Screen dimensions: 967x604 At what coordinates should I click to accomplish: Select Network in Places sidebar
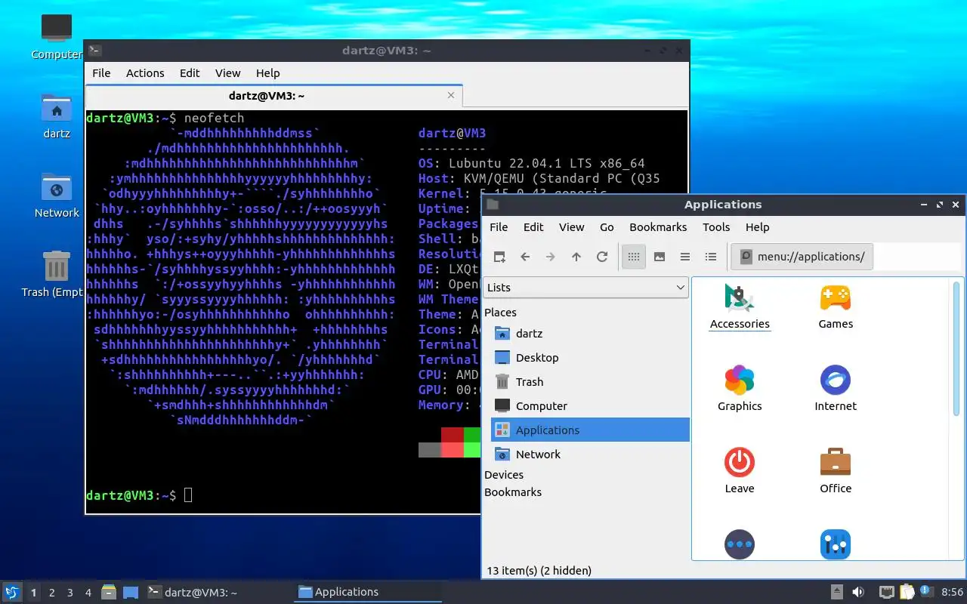(x=590, y=454)
